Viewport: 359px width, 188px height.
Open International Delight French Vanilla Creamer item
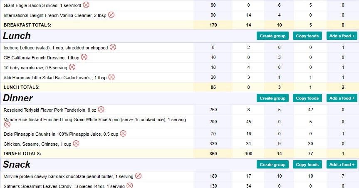pyautogui.click(x=55, y=15)
